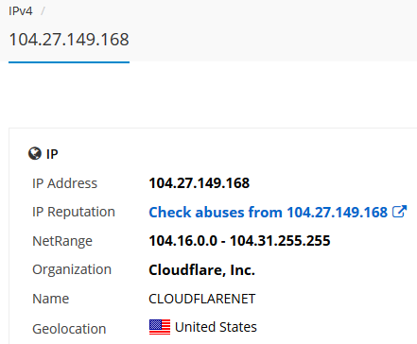Click the IP Address label
417x344 pixels.
pos(65,183)
